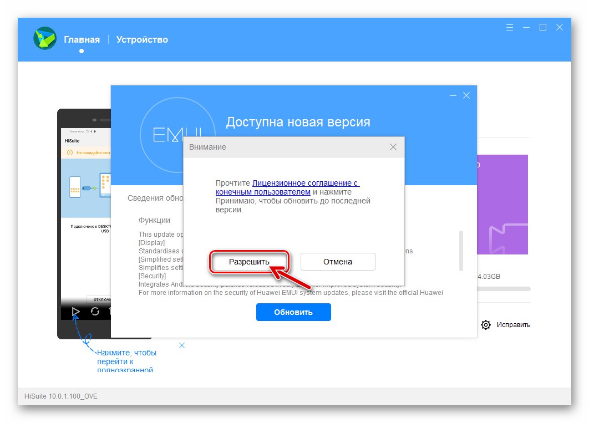
Task: Click the HiSuite 10.0.1.100_OVE version text
Action: point(61,396)
